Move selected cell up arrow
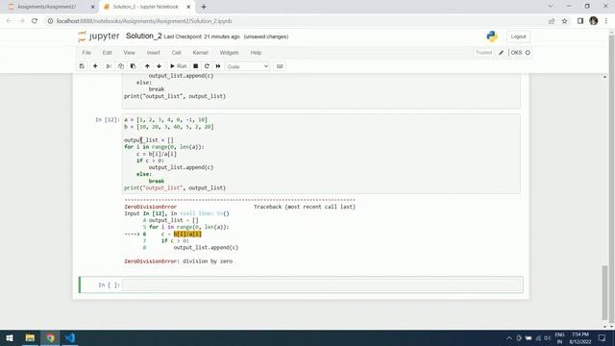 coord(147,66)
